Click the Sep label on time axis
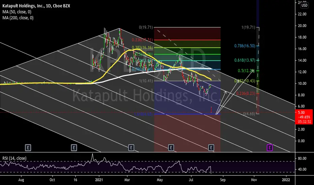The image size is (314, 185). [223, 180]
